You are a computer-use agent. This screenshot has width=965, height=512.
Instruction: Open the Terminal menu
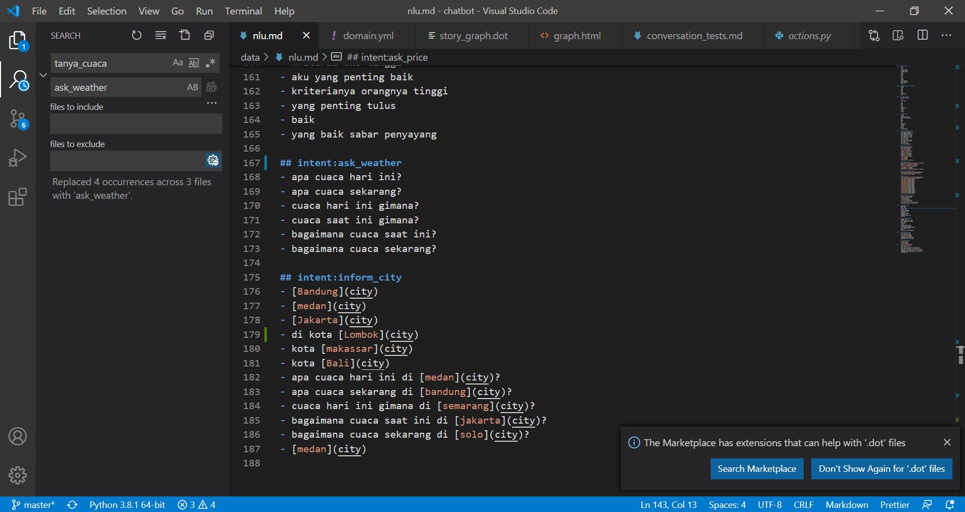click(243, 11)
